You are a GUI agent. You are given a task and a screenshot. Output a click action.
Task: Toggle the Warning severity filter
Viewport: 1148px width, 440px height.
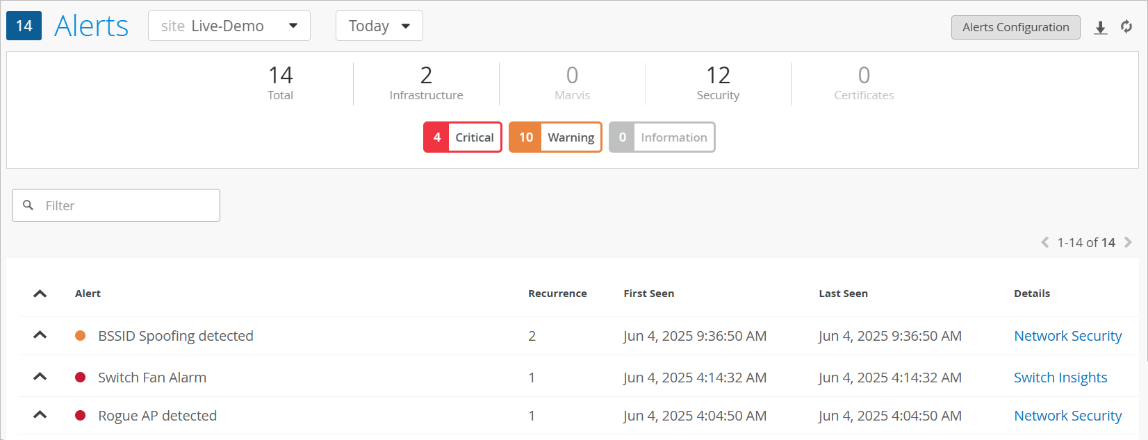(x=555, y=137)
